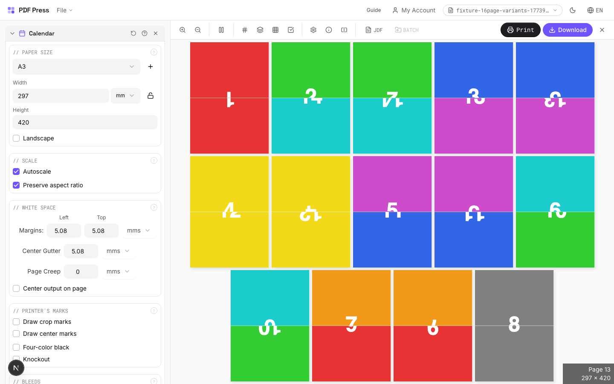Zoom in on the preview

[182, 30]
